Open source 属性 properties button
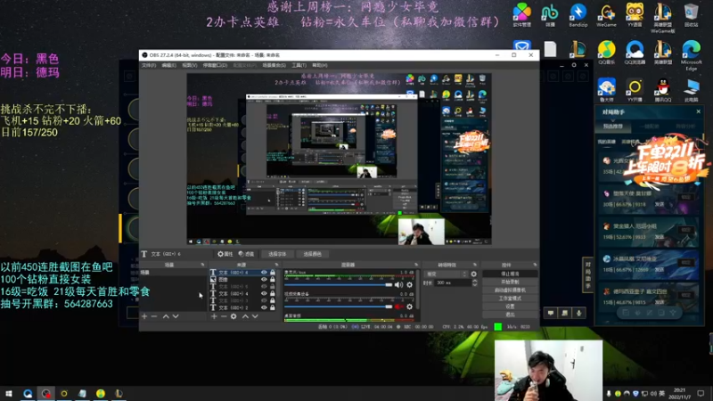This screenshot has width=713, height=401. tap(225, 254)
